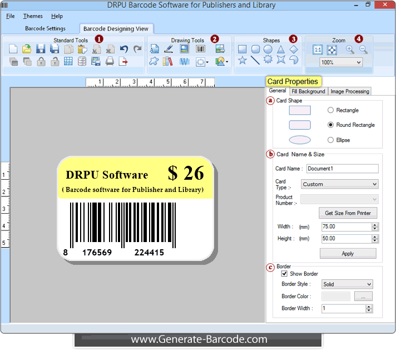
Task: Open the File menu
Action: 11,16
